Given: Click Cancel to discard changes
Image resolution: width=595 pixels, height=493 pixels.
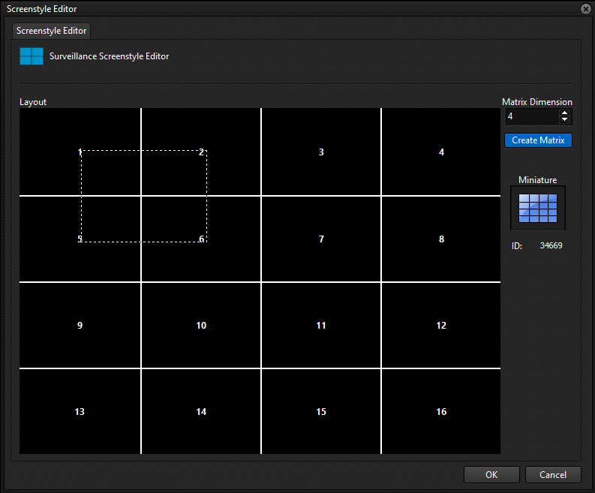Looking at the screenshot, I should click(553, 475).
